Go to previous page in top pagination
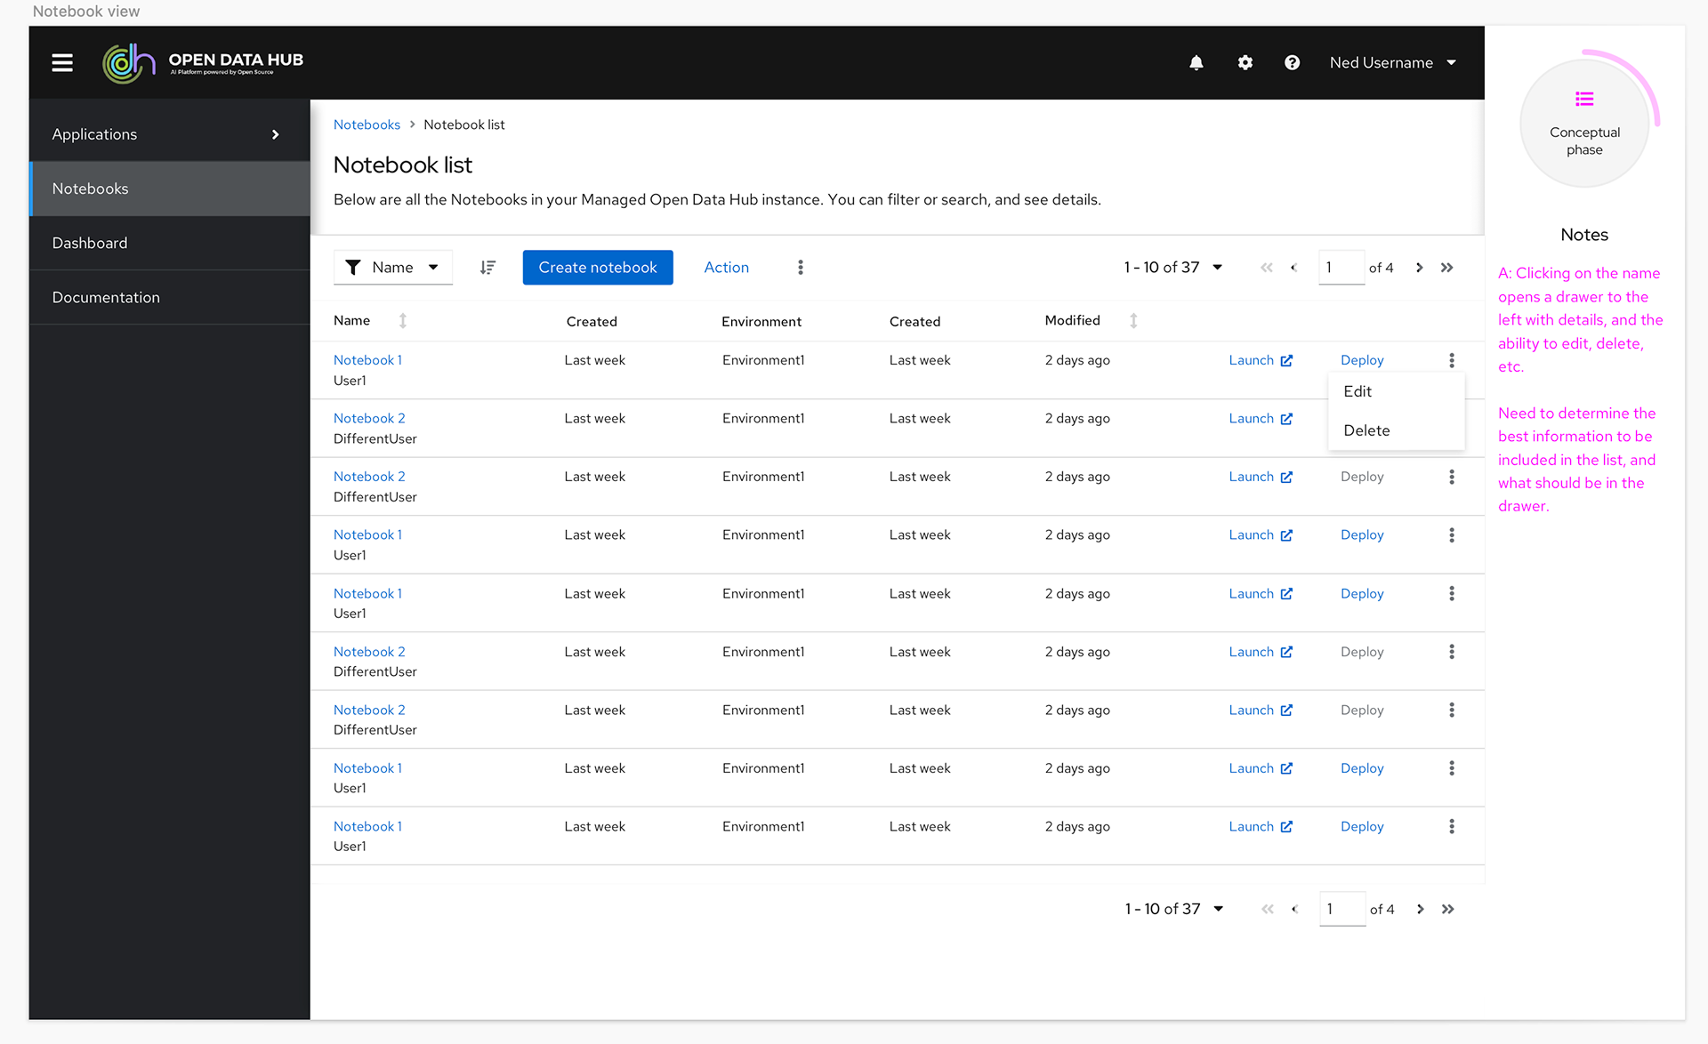 (1294, 268)
